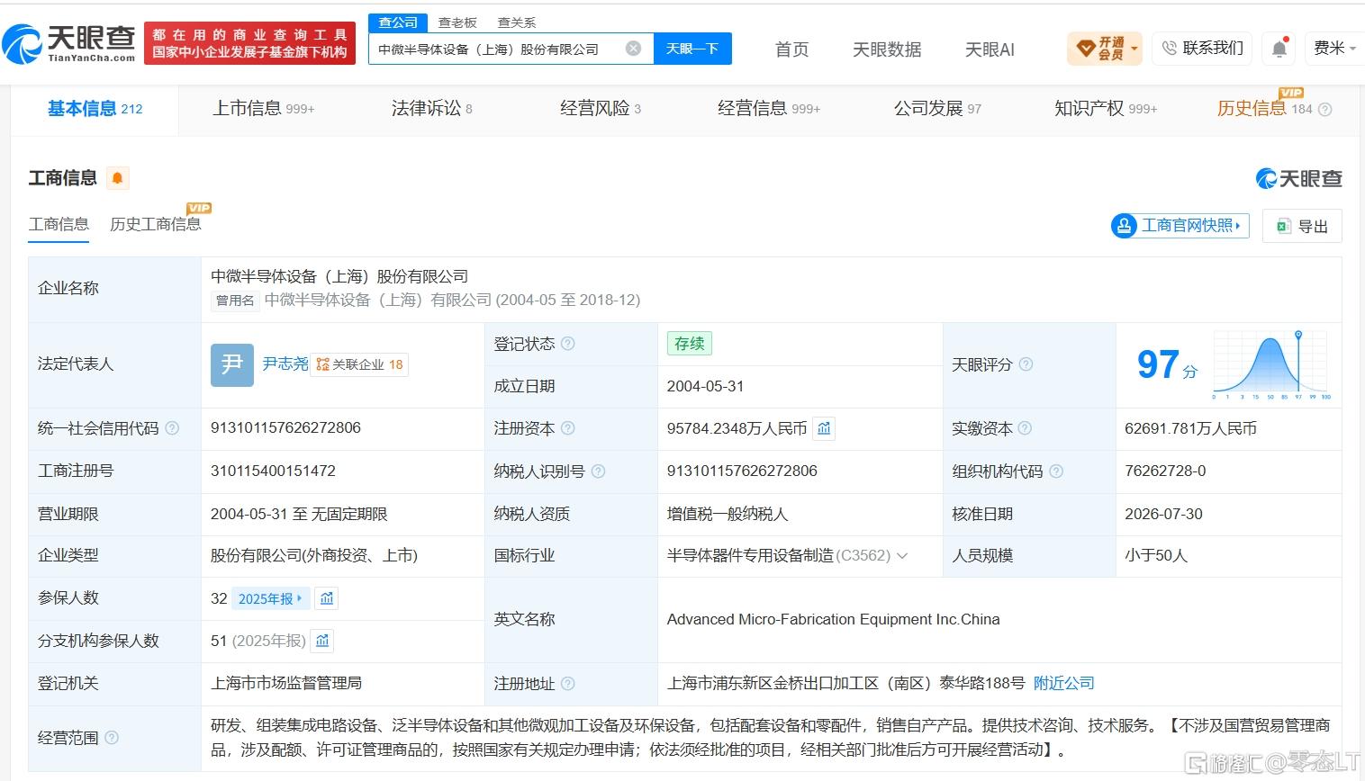This screenshot has height=781, width=1365.
Task: Select the 查公司 search tab
Action: click(398, 22)
